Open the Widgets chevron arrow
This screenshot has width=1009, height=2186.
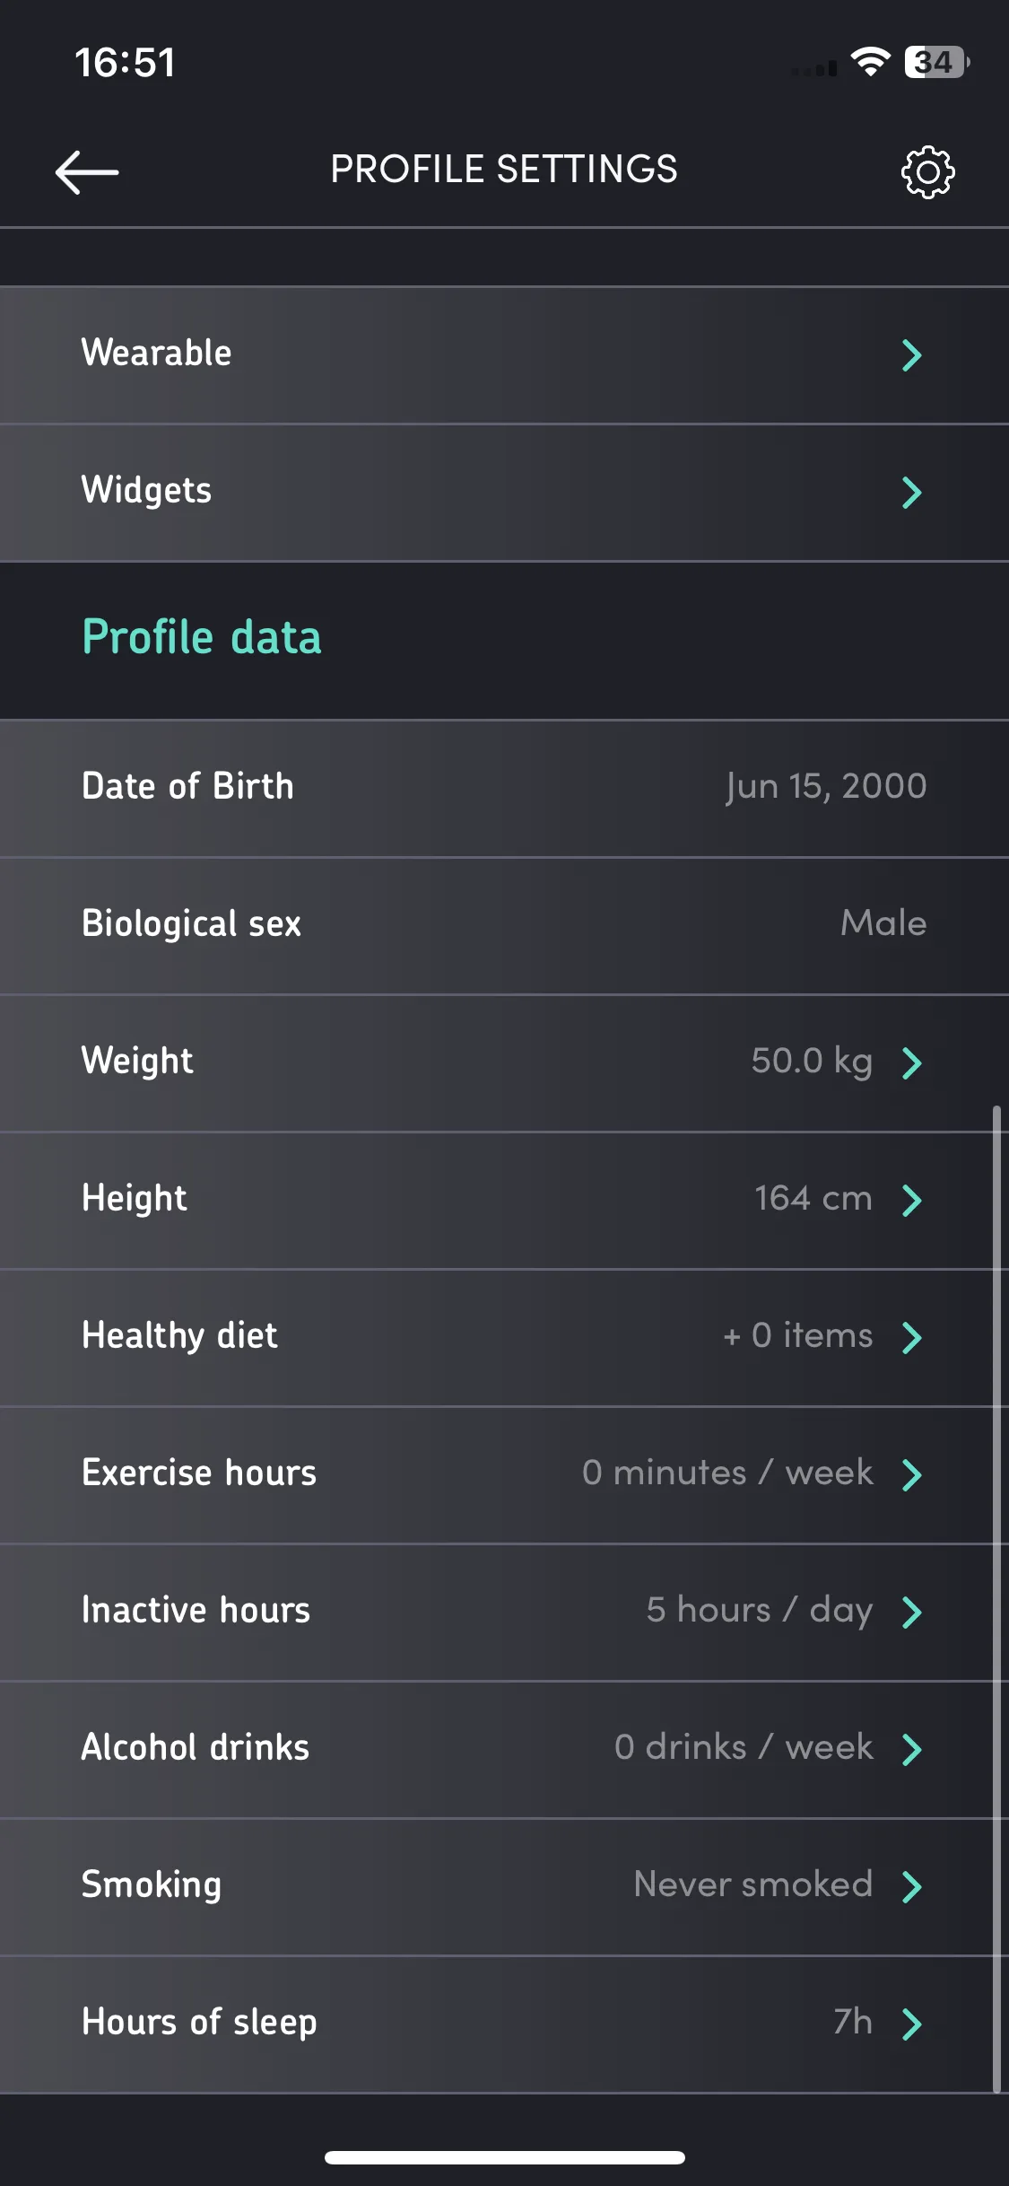click(x=911, y=493)
